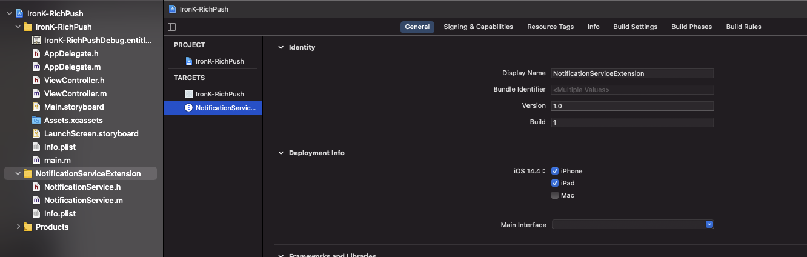This screenshot has height=257, width=807.
Task: Click the IronK-RichPush project icon in navigator root
Action: tap(19, 13)
